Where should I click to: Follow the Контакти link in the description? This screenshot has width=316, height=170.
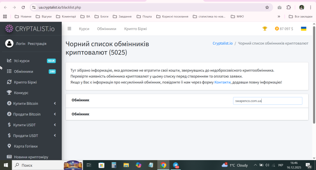pyautogui.click(x=222, y=82)
